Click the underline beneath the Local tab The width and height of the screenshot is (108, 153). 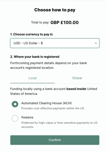coord(33,83)
